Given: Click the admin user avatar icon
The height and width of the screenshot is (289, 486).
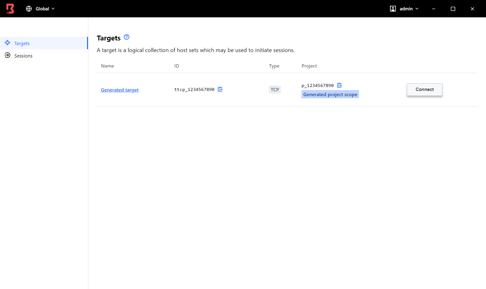Looking at the screenshot, I should coord(393,9).
